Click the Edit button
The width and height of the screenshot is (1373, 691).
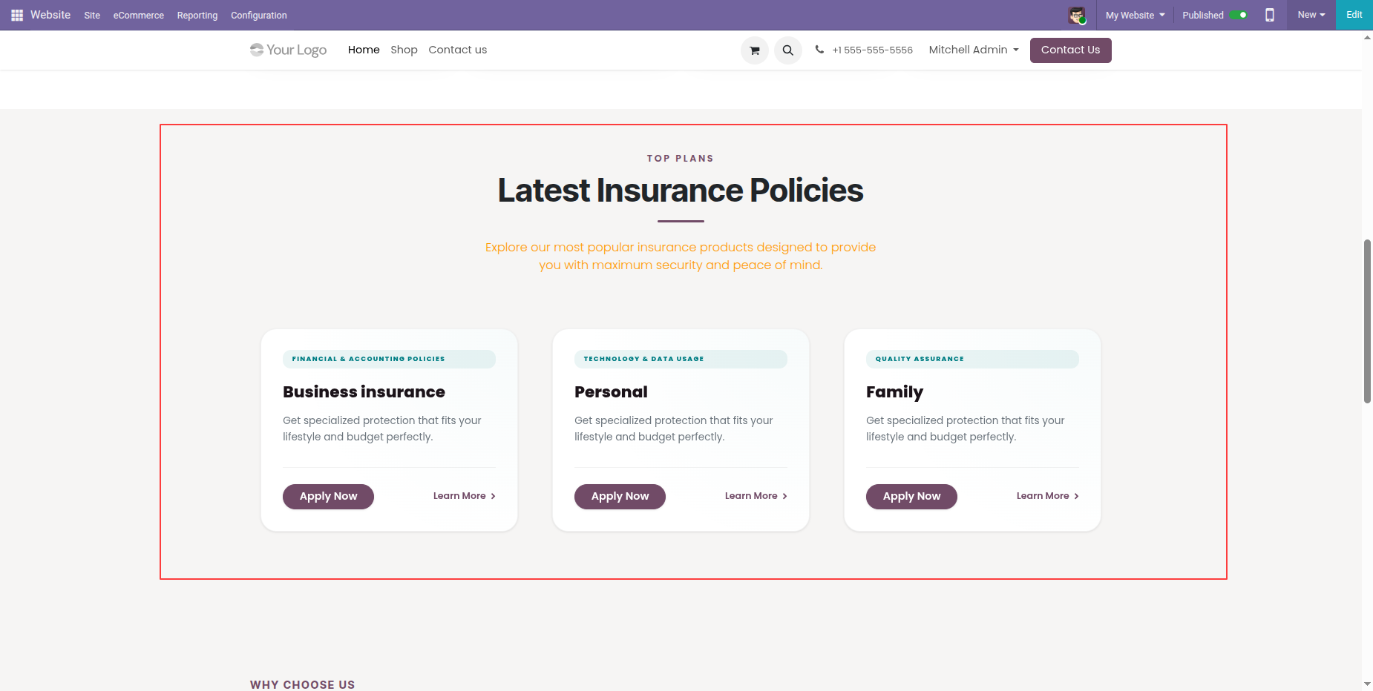1354,15
